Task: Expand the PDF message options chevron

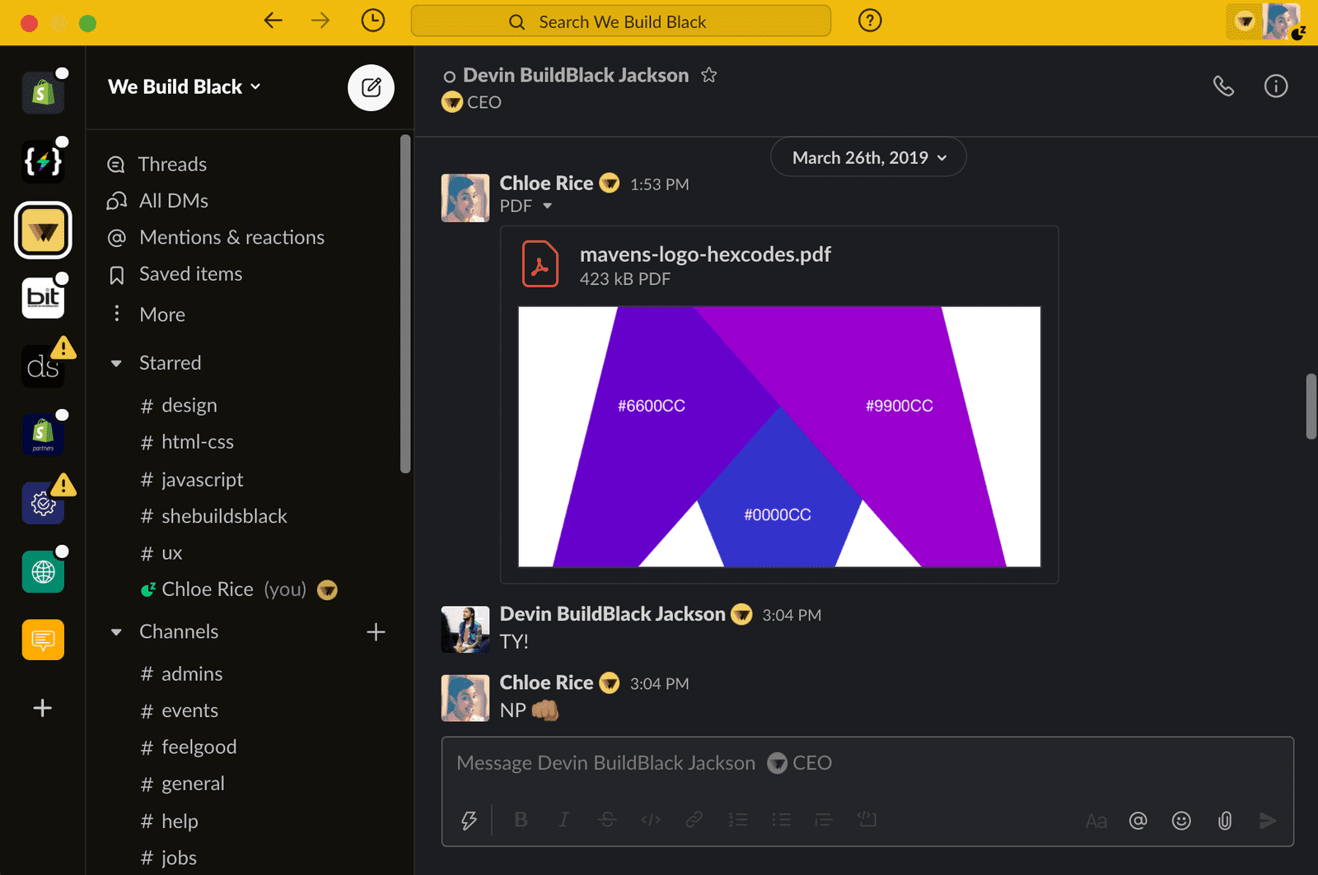Action: [x=549, y=207]
